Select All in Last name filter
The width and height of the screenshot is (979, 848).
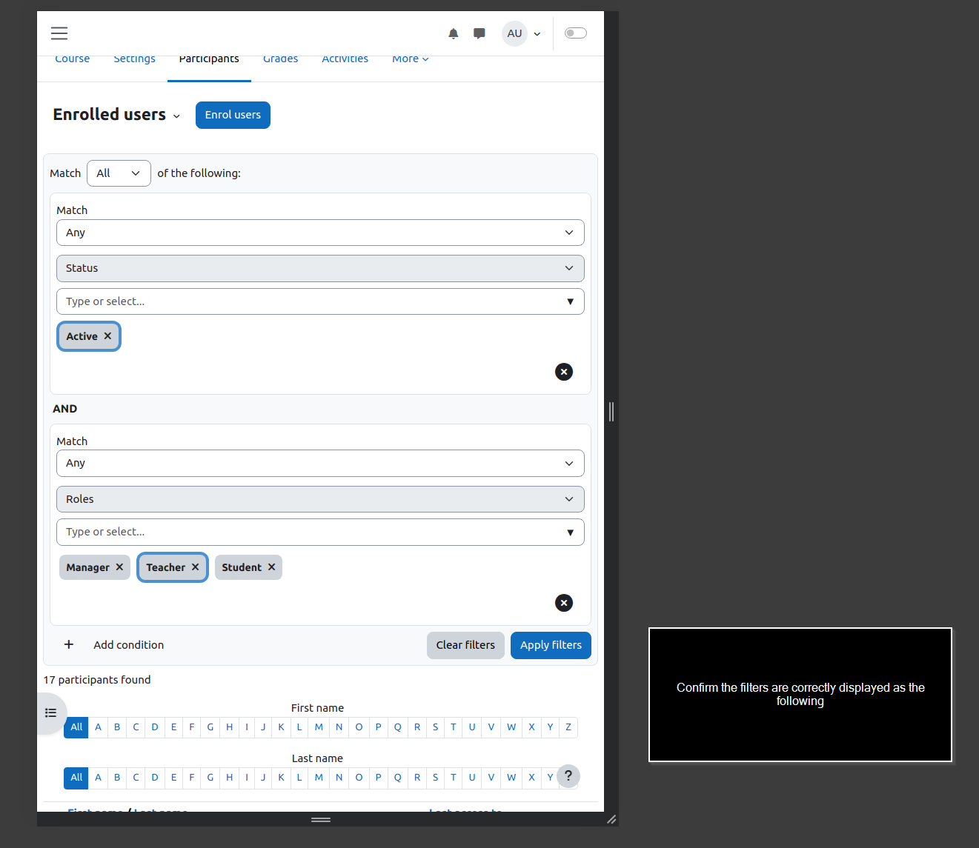click(76, 778)
